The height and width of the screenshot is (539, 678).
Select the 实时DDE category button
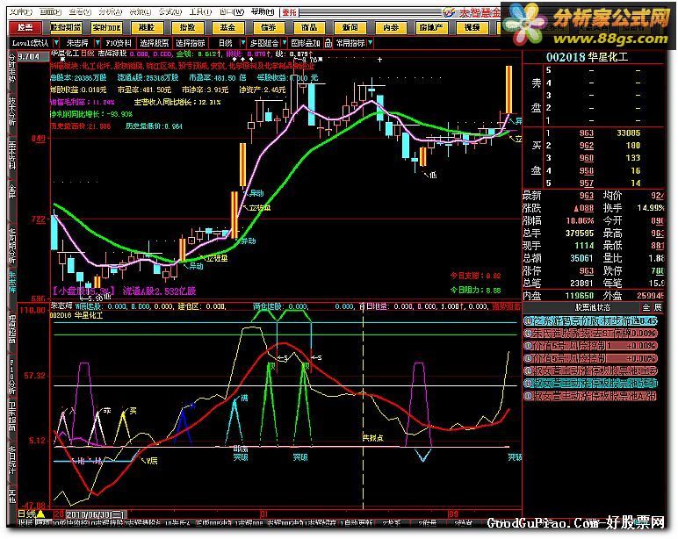[x=106, y=28]
